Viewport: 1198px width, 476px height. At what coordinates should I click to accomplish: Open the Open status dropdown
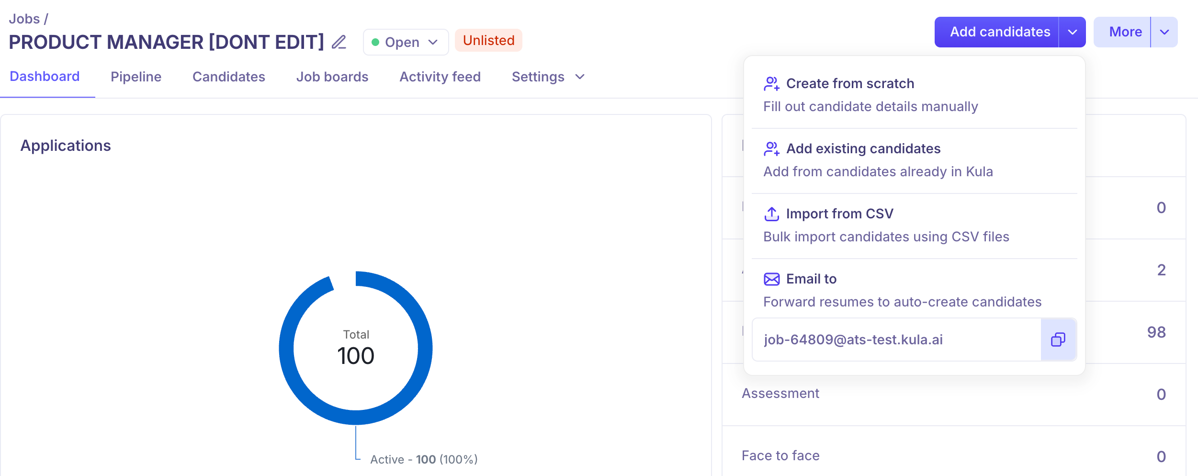[406, 42]
